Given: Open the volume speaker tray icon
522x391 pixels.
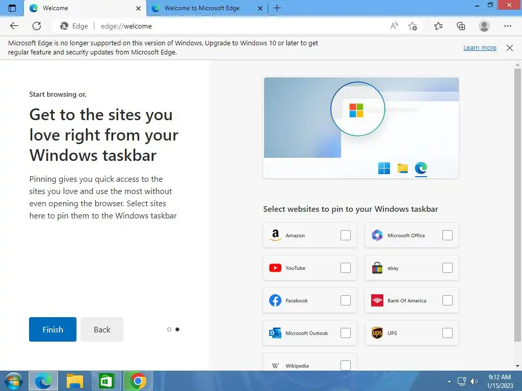Looking at the screenshot, I should [x=474, y=381].
